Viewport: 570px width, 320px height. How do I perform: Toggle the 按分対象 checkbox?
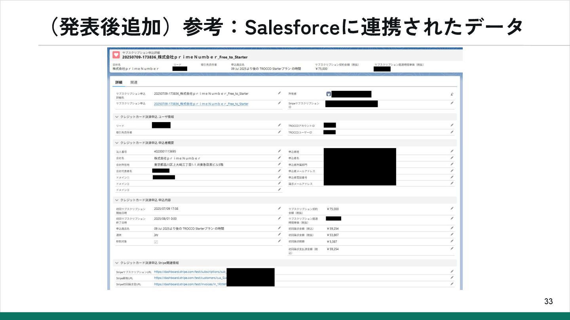tap(156, 242)
